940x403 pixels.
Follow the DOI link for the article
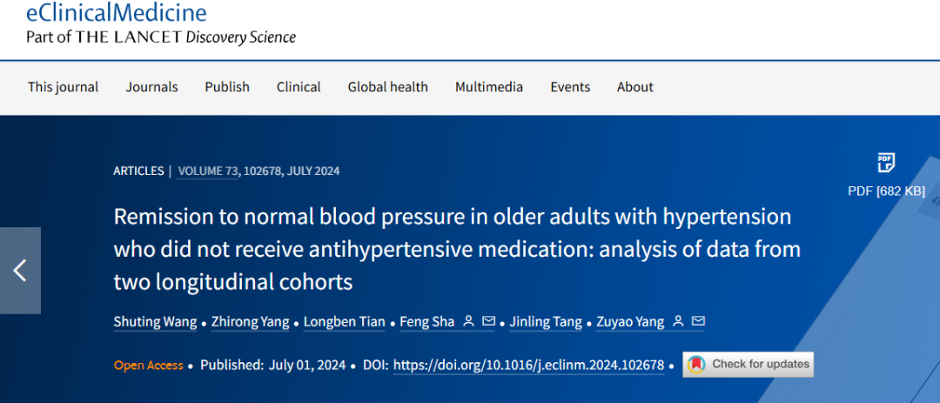click(529, 365)
